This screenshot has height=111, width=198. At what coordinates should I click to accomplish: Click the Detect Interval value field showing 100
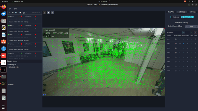coord(191,27)
